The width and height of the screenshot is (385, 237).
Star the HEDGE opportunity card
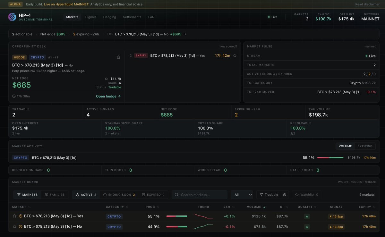[118, 57]
